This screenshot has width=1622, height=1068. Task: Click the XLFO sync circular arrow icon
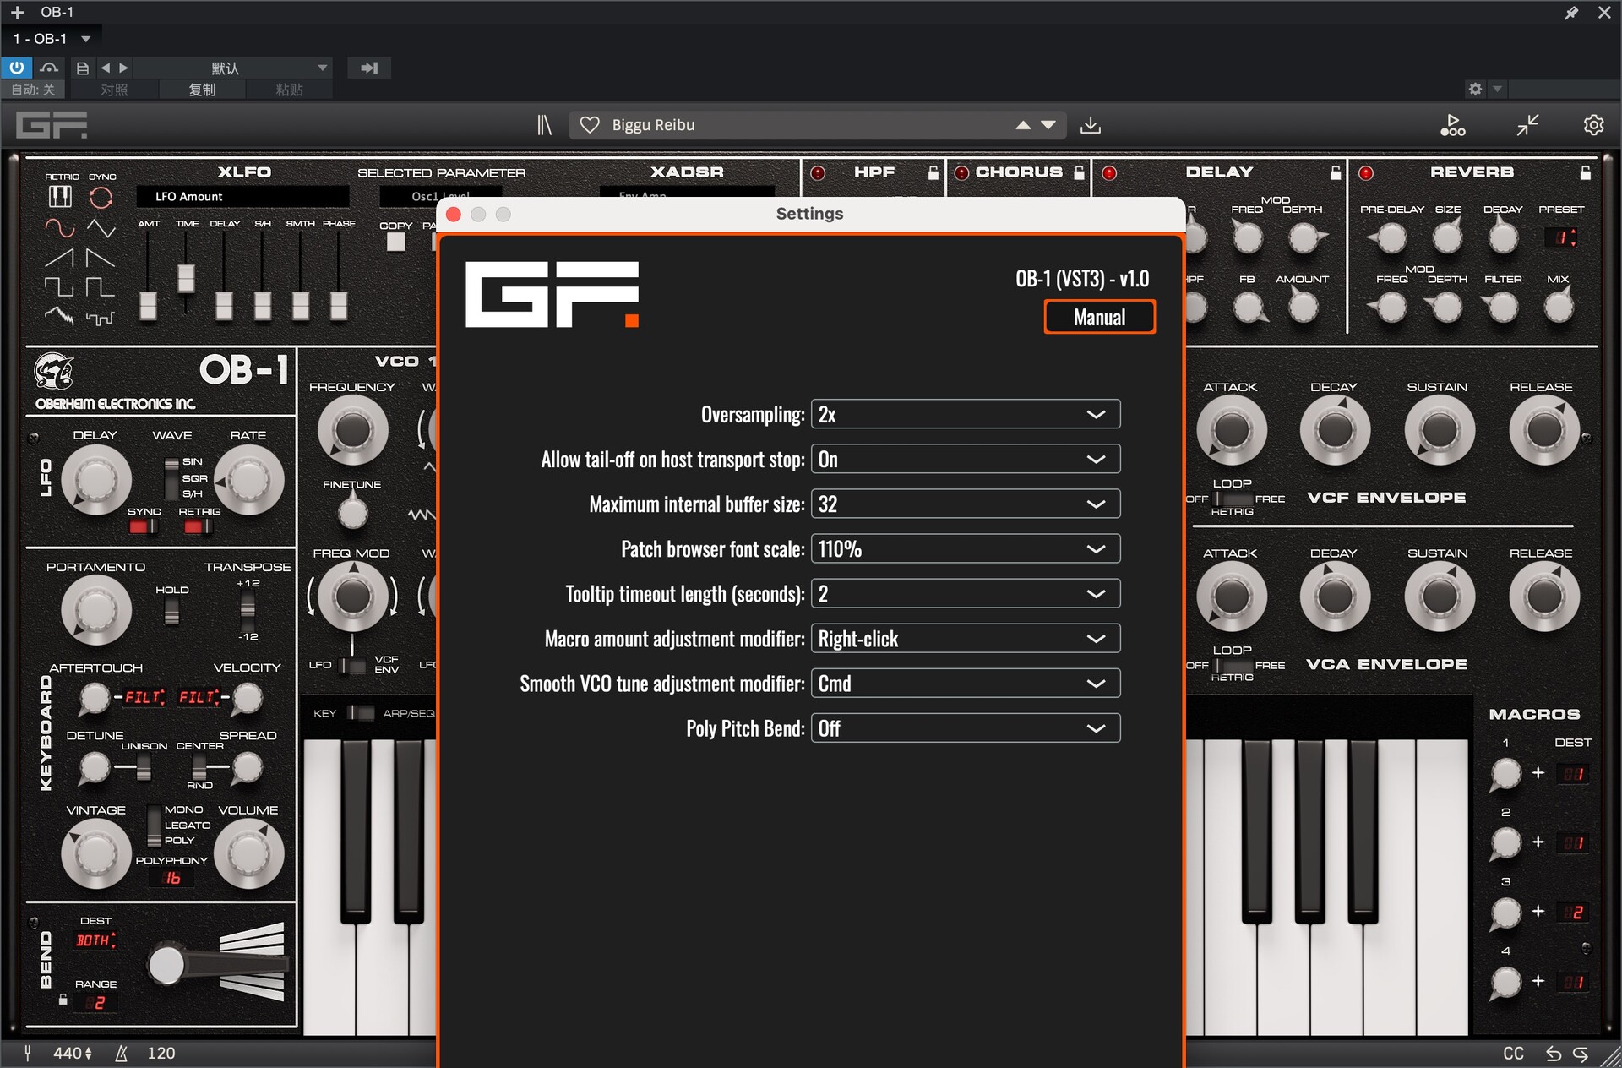click(x=101, y=197)
